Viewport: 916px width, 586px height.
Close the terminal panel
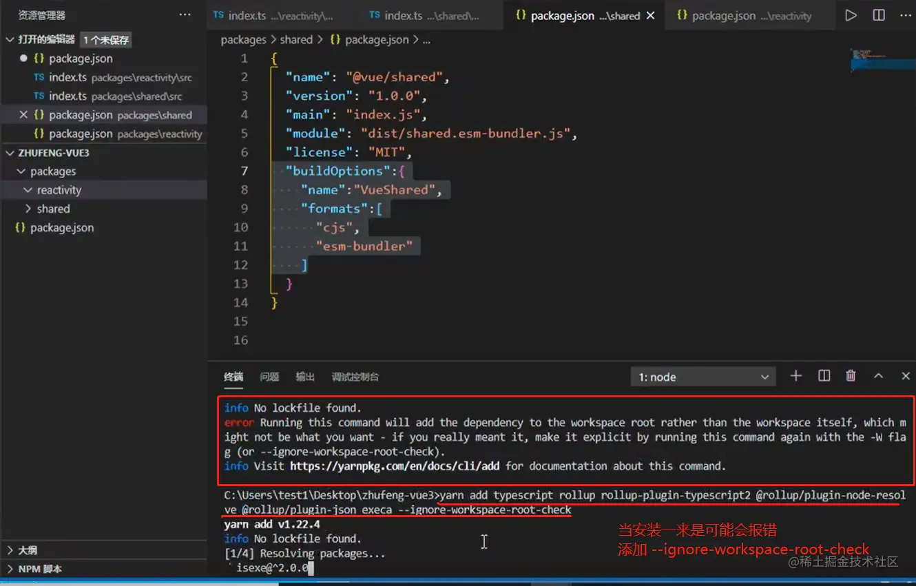point(906,376)
